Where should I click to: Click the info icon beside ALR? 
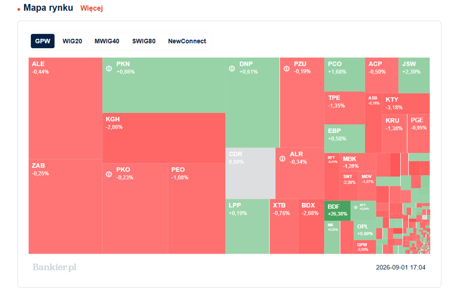[282, 159]
